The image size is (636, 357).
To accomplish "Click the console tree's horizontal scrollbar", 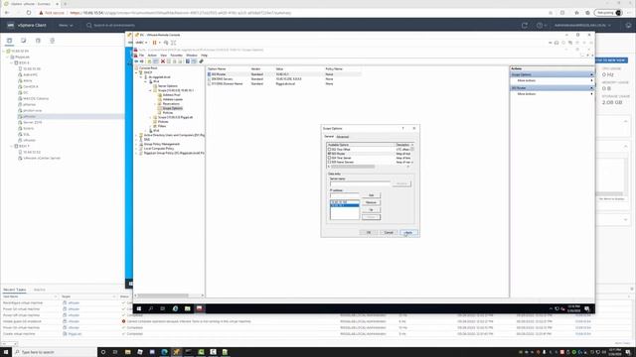I will [169, 296].
